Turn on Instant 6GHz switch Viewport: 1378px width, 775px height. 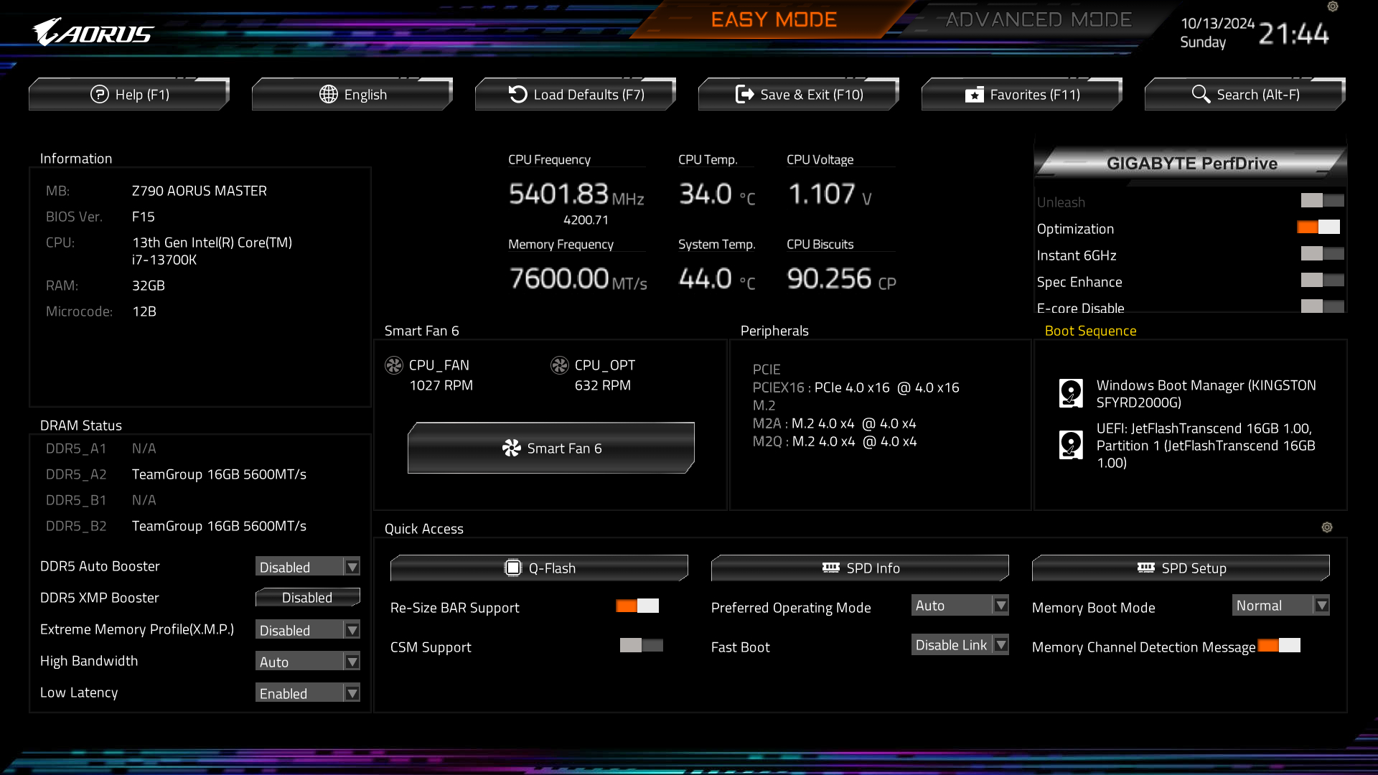[1322, 254]
